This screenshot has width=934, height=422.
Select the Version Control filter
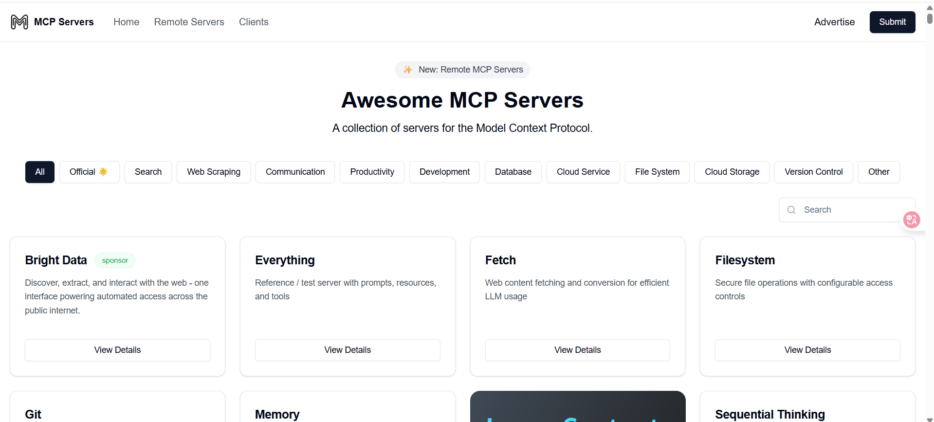(x=813, y=172)
